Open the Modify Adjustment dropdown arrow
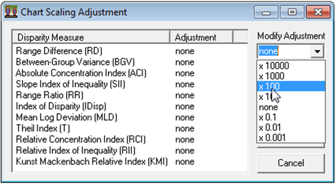336x184 pixels. (x=317, y=51)
